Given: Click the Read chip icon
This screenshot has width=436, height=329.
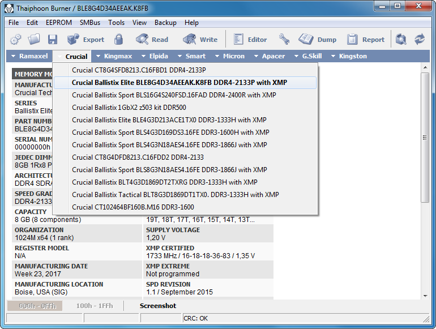Looking at the screenshot, I should point(142,39).
